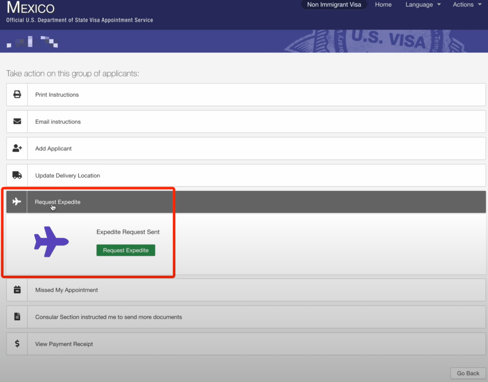Click the printer icon beside Print Instructions
The height and width of the screenshot is (382, 488).
coord(17,94)
